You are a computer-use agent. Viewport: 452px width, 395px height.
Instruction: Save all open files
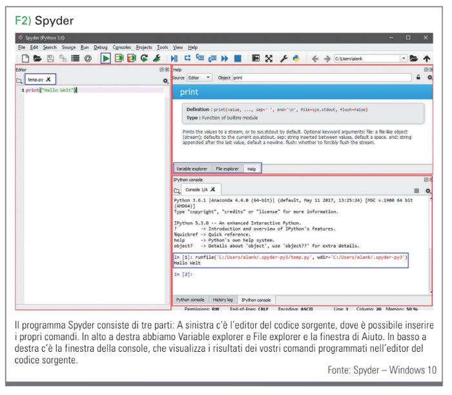click(63, 59)
